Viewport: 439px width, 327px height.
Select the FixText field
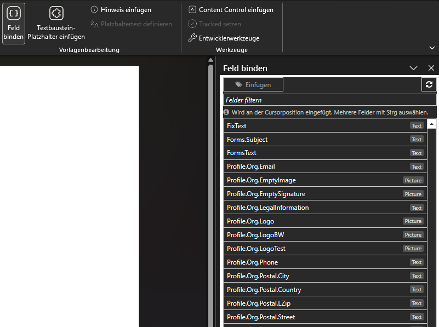pos(325,126)
